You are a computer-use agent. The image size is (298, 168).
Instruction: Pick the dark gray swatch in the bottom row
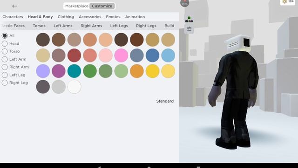pyautogui.click(x=43, y=87)
